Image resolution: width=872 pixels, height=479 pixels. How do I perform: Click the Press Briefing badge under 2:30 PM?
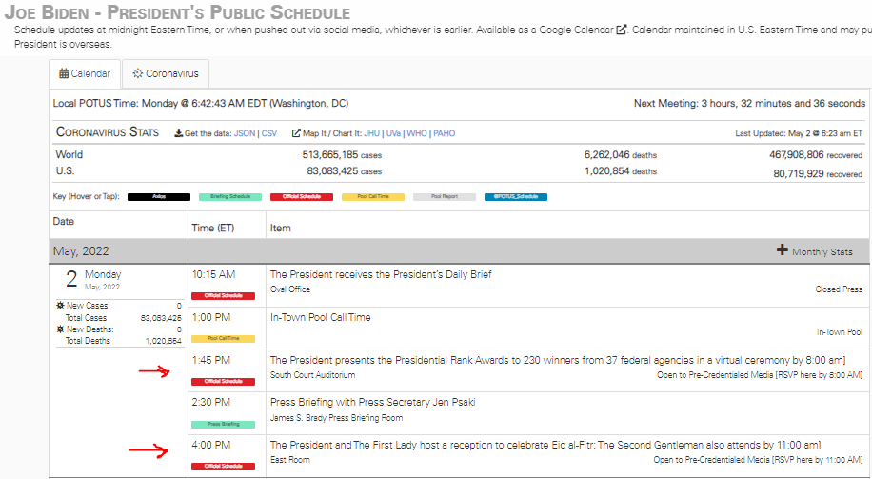[x=223, y=425]
